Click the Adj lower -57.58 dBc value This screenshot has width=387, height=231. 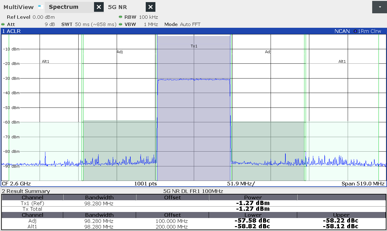[252, 220]
